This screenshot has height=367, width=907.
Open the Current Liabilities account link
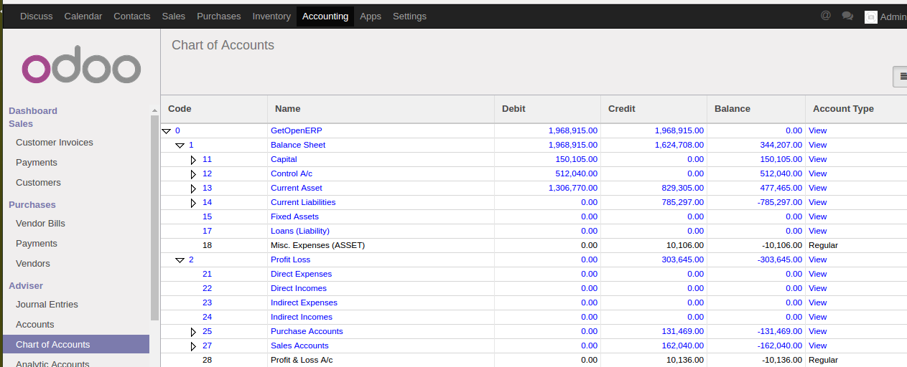pos(303,202)
